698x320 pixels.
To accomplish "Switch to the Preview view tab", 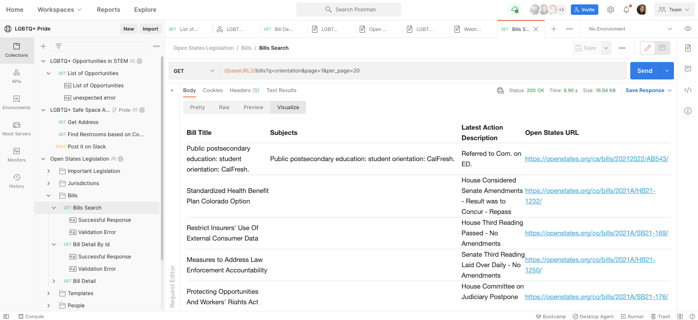I will tap(254, 107).
